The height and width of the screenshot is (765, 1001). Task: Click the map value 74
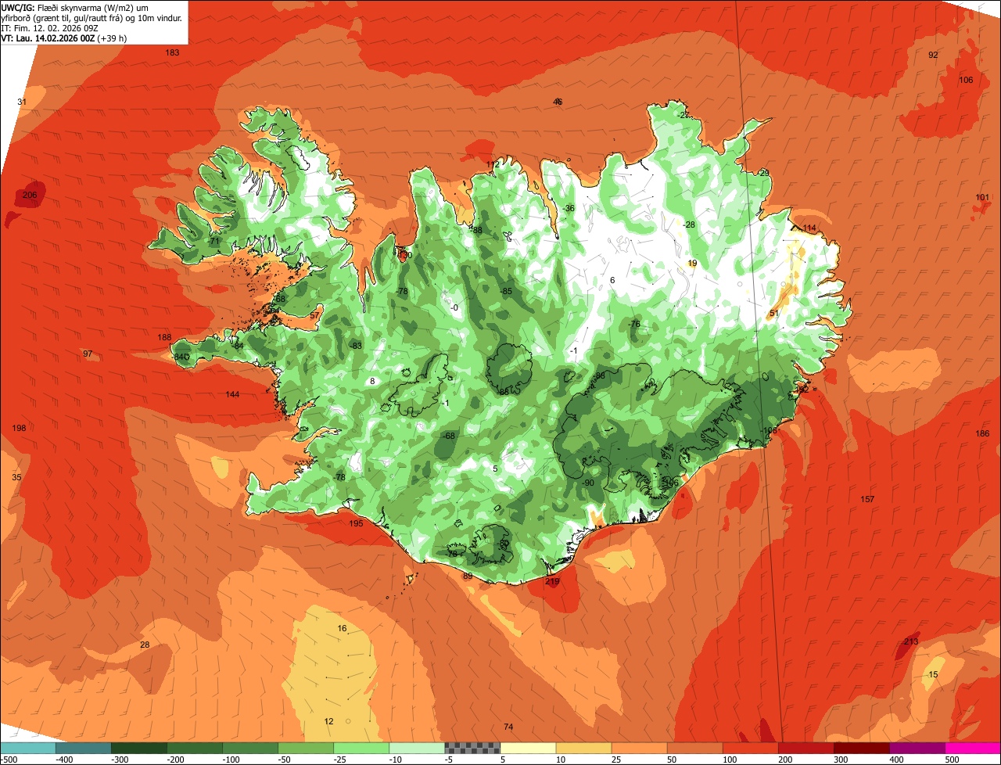click(508, 727)
